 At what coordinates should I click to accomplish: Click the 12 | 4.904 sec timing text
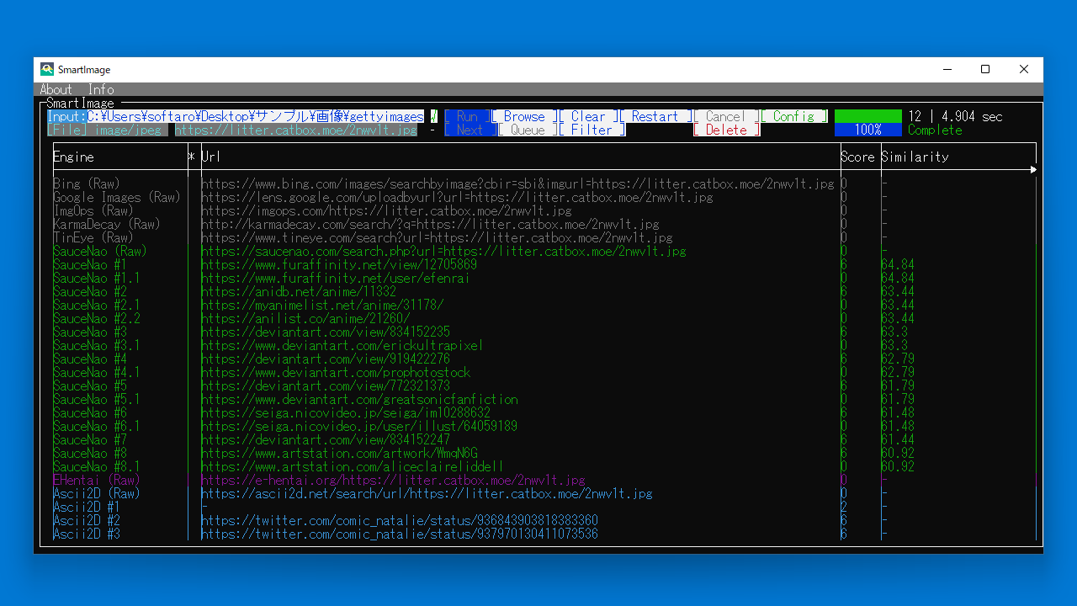(955, 117)
